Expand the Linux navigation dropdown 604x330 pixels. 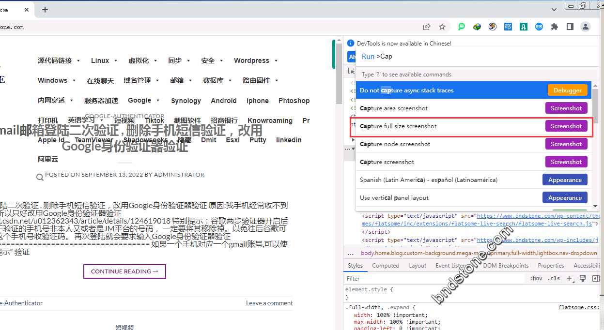pyautogui.click(x=104, y=60)
